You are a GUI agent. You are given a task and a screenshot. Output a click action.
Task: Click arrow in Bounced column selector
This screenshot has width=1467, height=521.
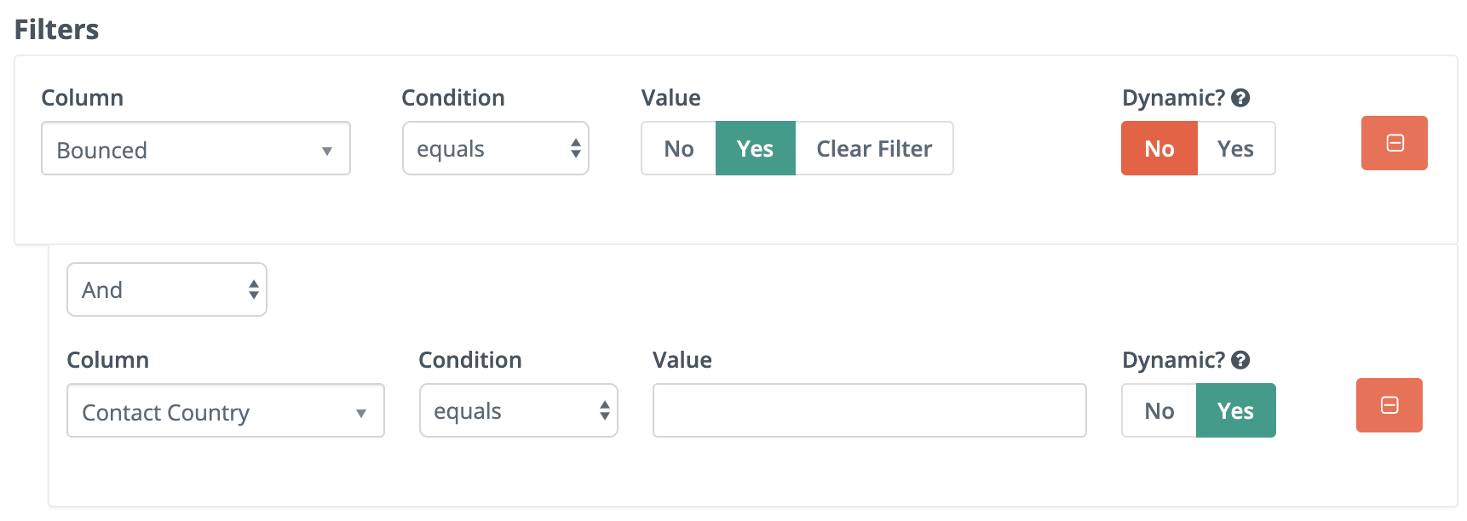[327, 151]
